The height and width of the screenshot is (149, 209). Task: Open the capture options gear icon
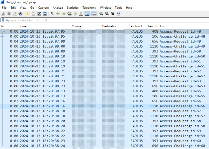click(x=20, y=14)
